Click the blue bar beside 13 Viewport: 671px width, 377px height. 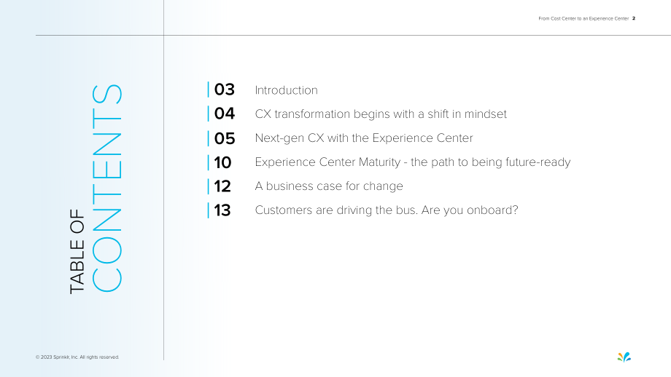point(209,210)
